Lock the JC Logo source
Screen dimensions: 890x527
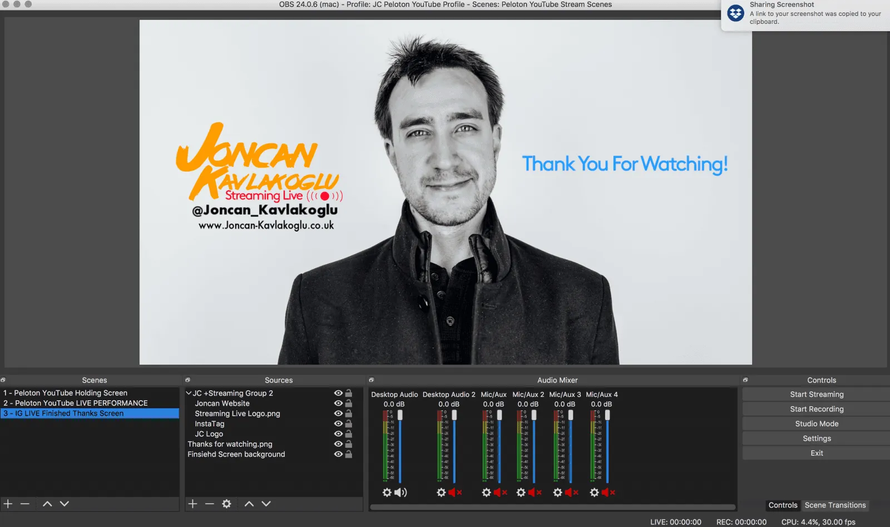tap(349, 434)
